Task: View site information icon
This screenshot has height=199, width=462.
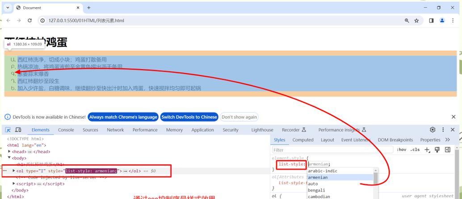Action: (42, 21)
